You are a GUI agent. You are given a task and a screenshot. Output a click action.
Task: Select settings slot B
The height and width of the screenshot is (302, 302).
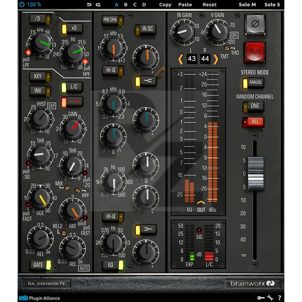(x=126, y=5)
